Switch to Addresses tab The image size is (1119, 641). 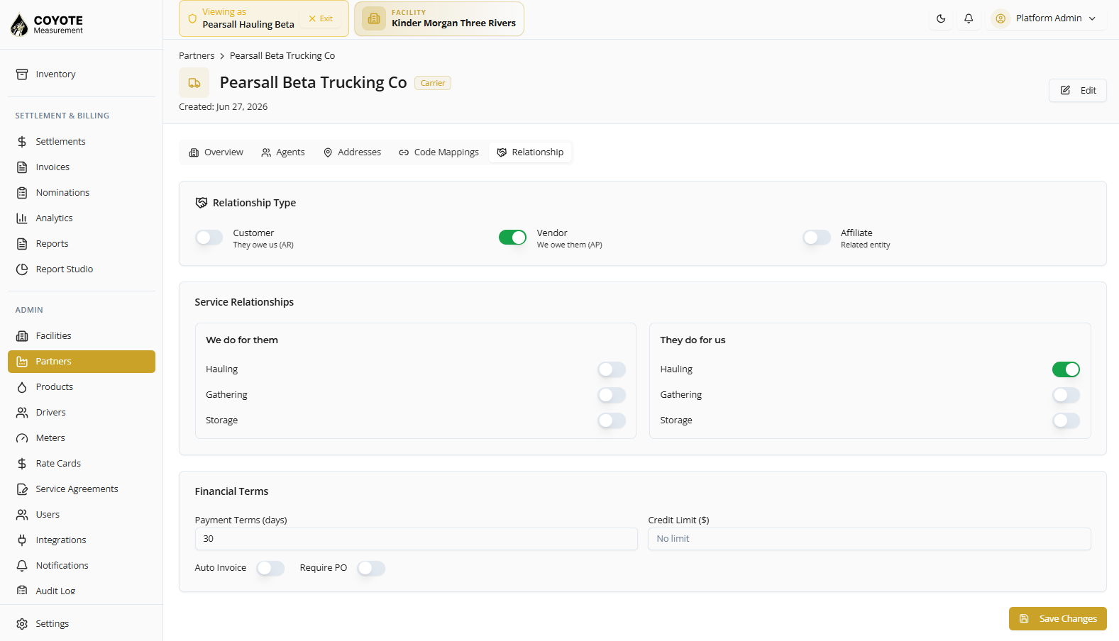352,152
